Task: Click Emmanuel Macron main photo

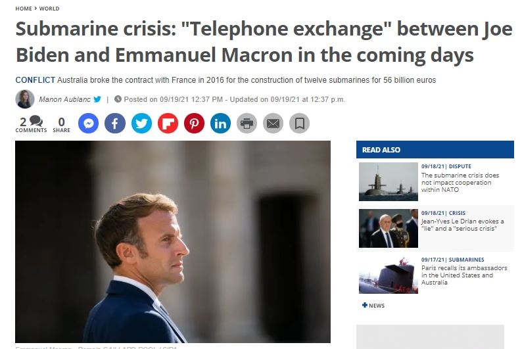Action: (172, 241)
